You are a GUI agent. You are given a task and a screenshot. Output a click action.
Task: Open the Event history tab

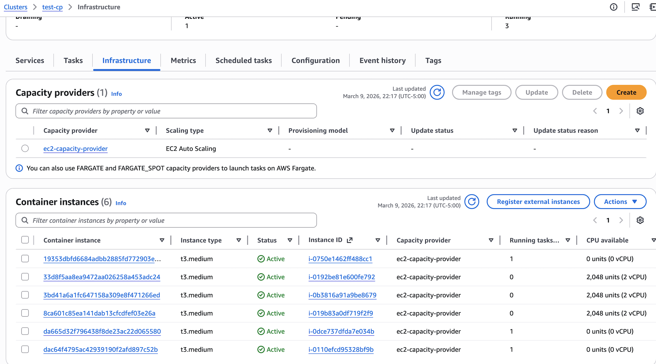pos(382,60)
